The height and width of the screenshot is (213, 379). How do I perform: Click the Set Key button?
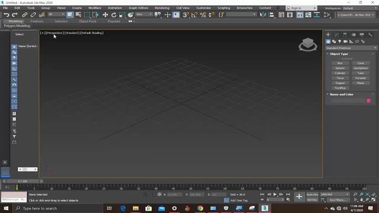[x=312, y=200]
